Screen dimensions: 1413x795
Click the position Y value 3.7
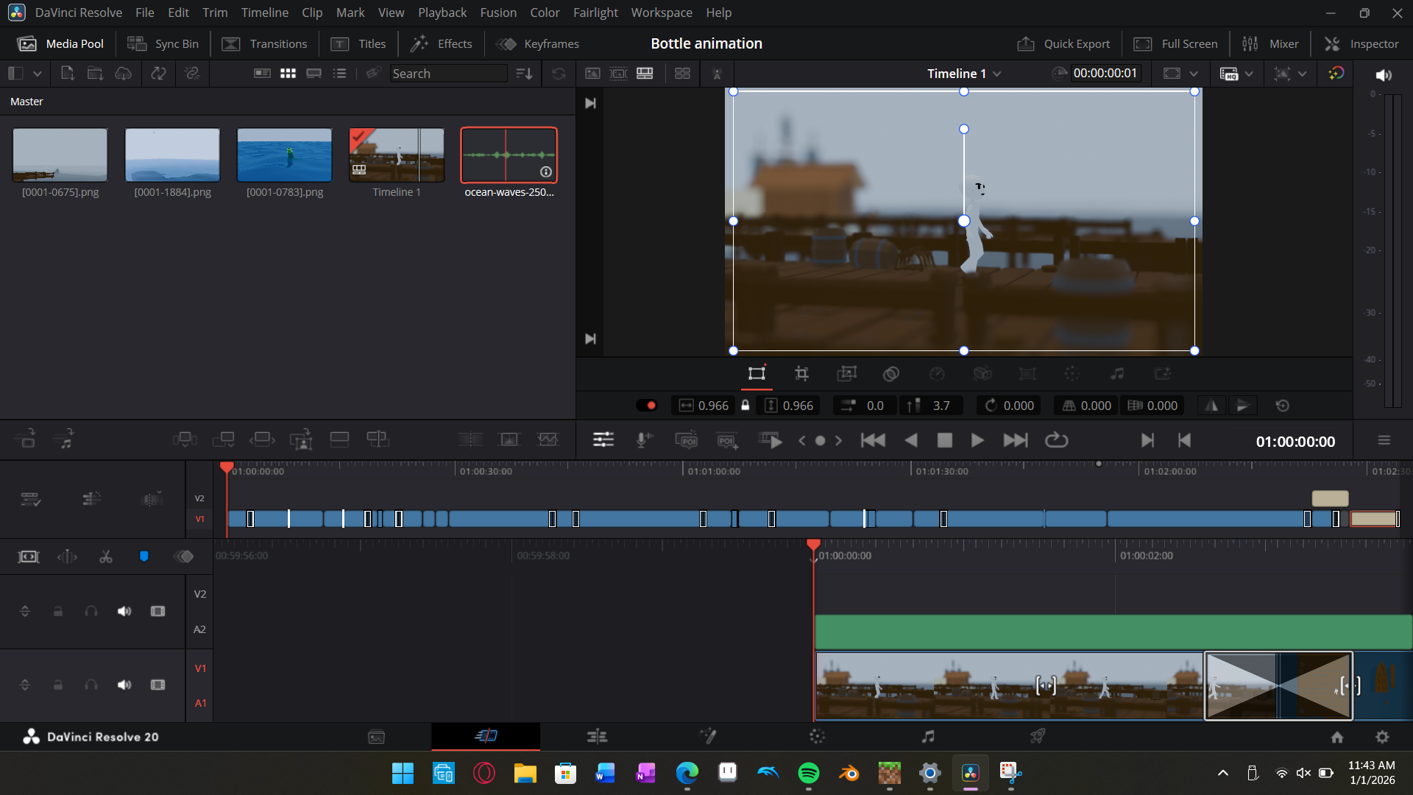(941, 406)
